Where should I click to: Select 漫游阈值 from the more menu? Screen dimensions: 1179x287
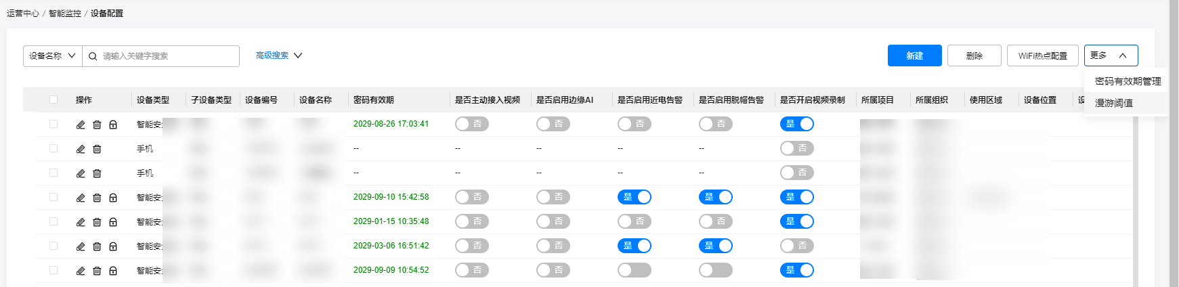click(1114, 103)
